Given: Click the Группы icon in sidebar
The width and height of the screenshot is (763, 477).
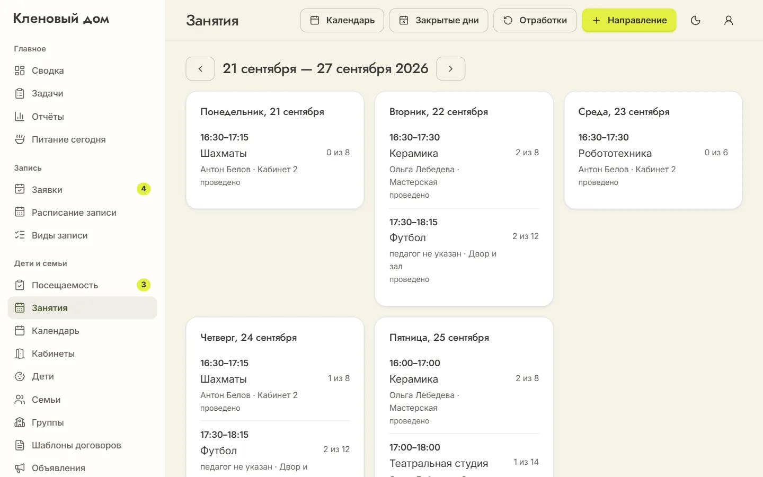Looking at the screenshot, I should pyautogui.click(x=20, y=422).
